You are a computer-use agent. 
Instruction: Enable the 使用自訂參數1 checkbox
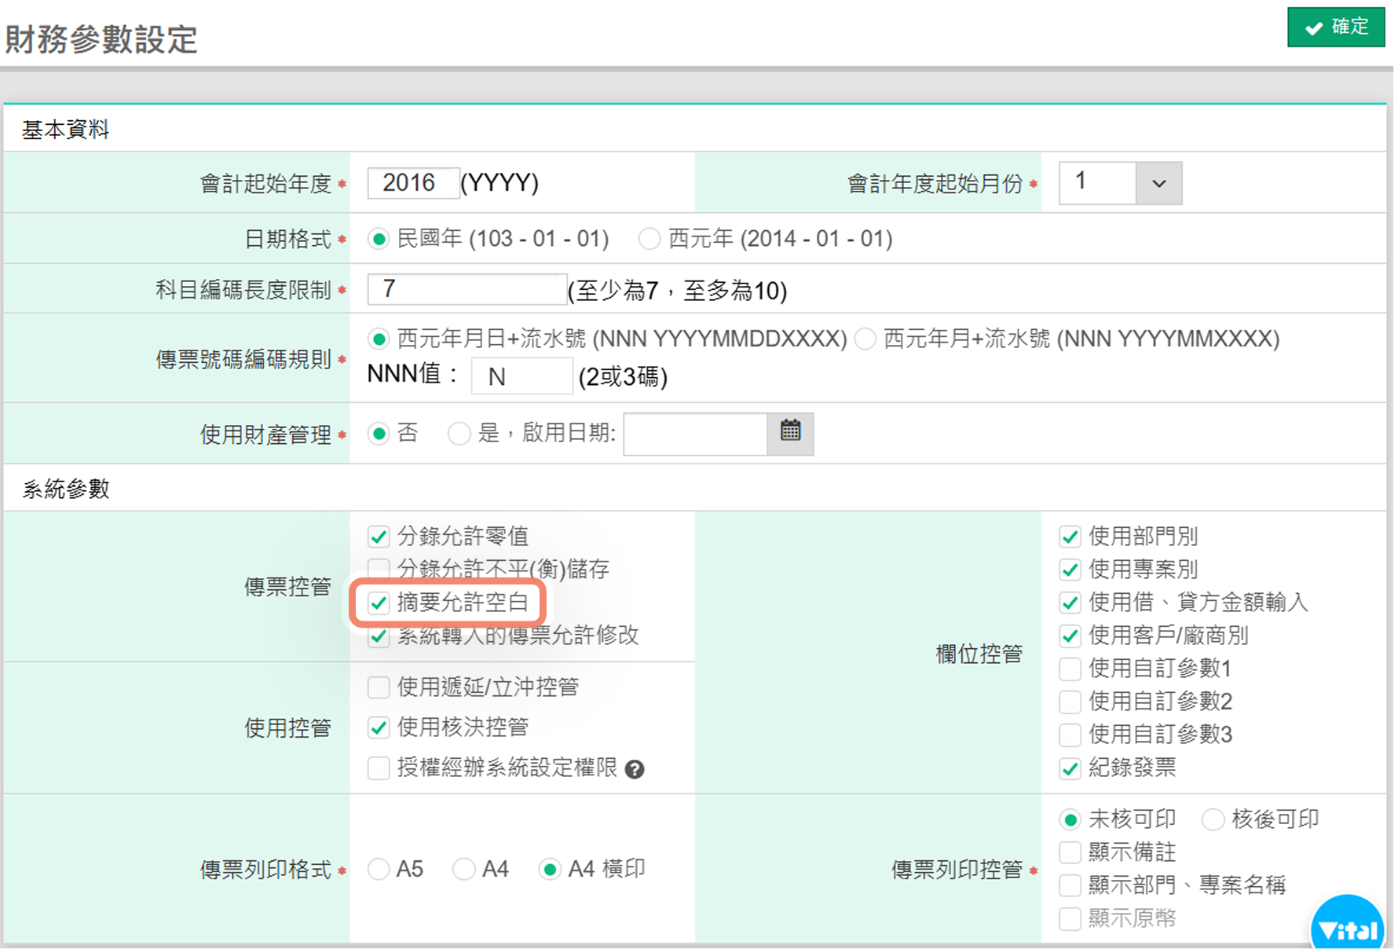(x=1070, y=669)
